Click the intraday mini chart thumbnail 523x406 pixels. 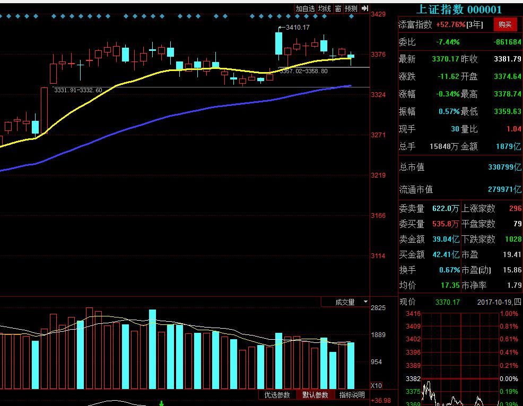pos(460,358)
